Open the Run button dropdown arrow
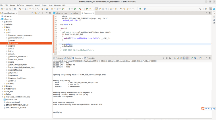216x120 pixels. (x=77, y=9)
